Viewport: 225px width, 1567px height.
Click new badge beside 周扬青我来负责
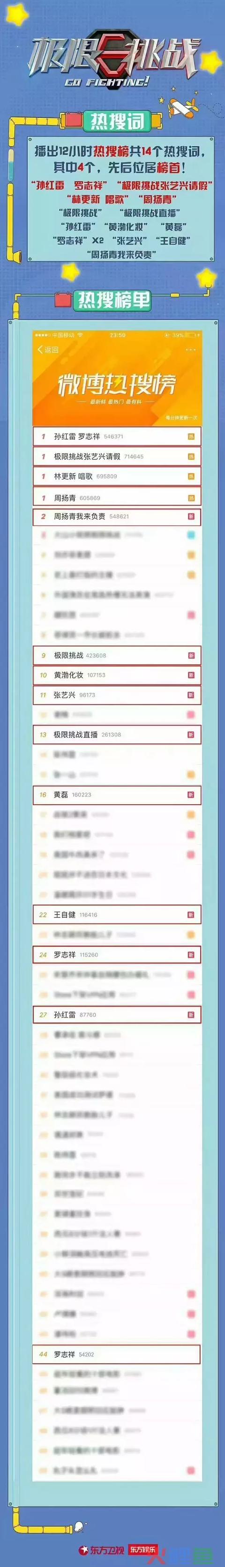pyautogui.click(x=191, y=516)
